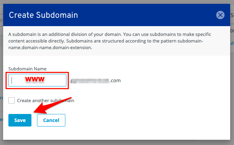The height and width of the screenshot is (145, 234).
Task: Focus the Subdomain Name text box
Action: [37, 80]
